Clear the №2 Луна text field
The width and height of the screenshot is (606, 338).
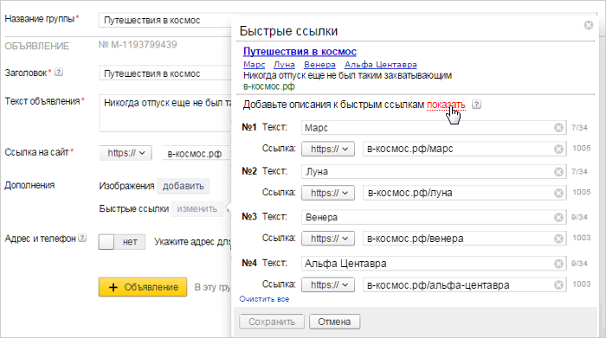click(558, 171)
